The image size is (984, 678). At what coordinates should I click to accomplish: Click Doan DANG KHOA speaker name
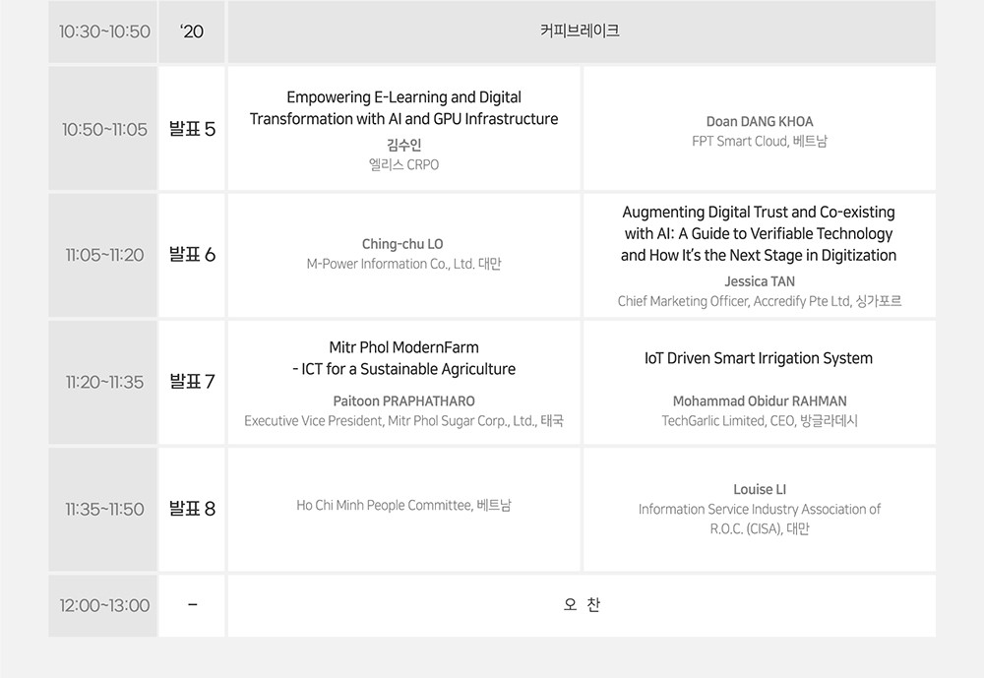760,121
